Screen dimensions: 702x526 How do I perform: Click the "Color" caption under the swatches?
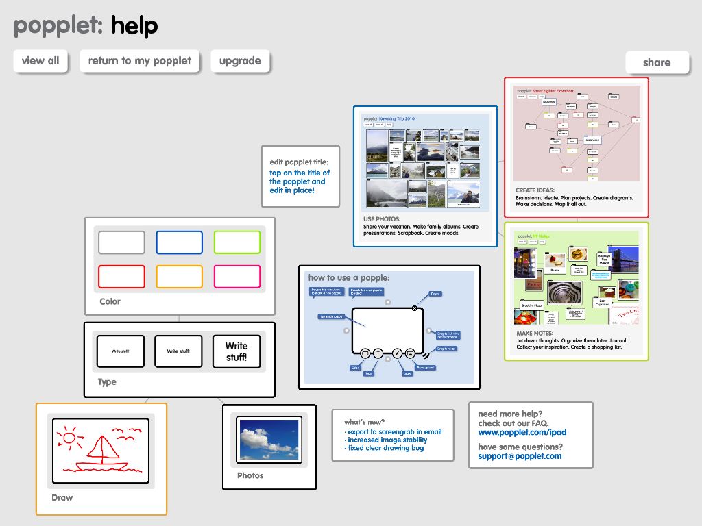110,301
